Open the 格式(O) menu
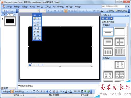 click(40, 7)
